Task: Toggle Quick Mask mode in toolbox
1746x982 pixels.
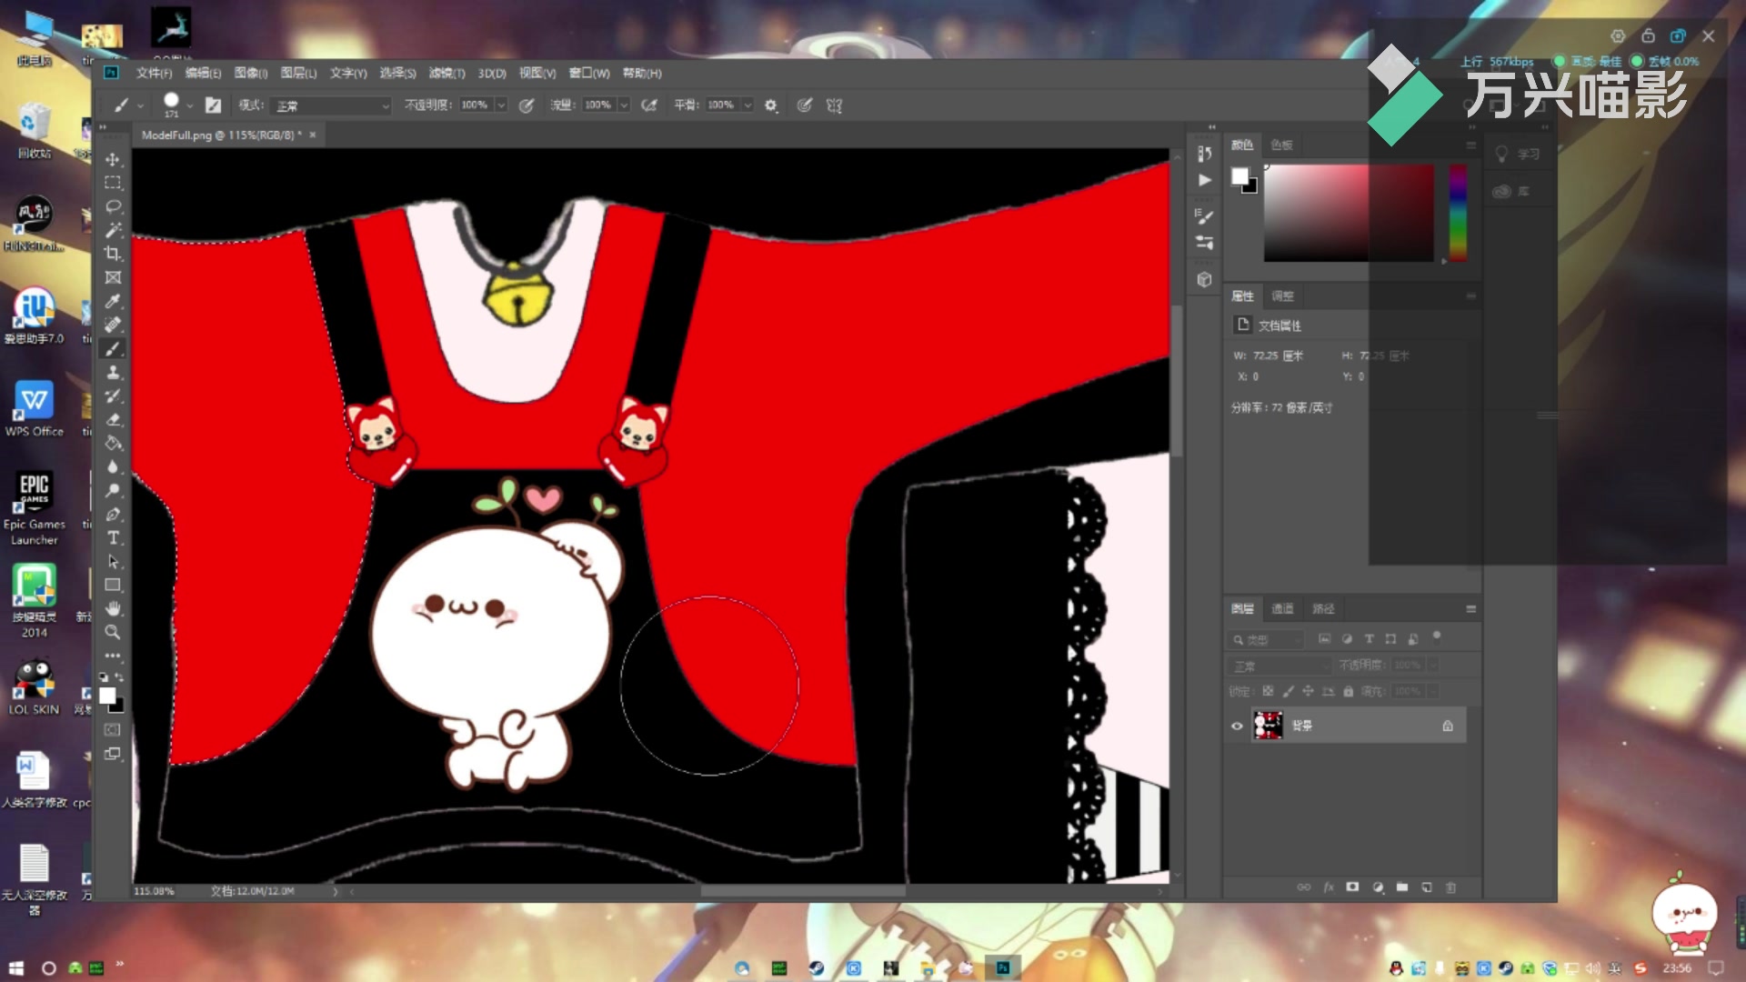Action: click(x=113, y=729)
